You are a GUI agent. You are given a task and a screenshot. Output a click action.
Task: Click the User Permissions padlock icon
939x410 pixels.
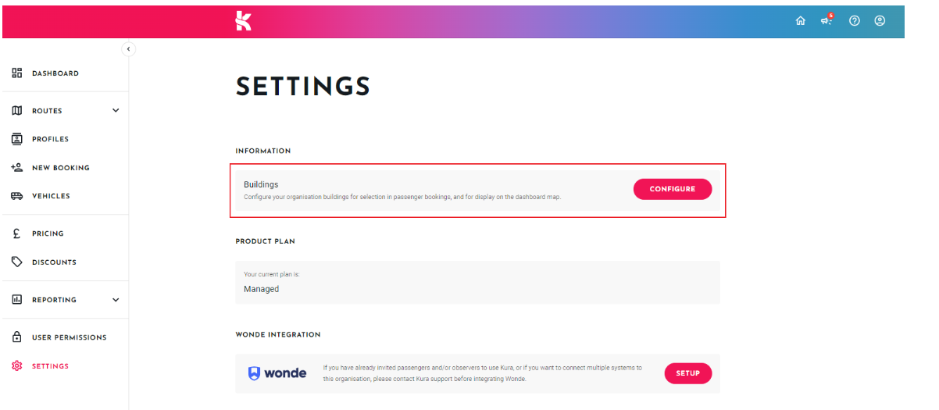16,337
